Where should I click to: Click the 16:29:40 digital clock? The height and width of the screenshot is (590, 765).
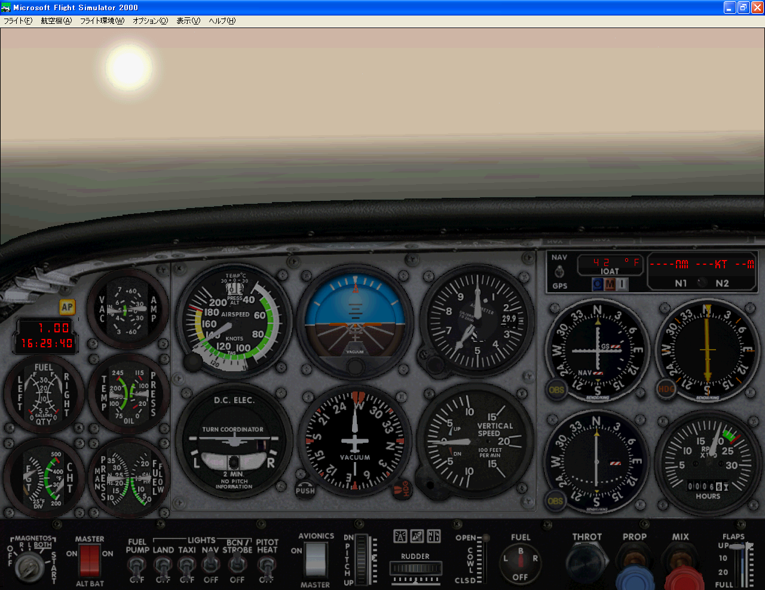point(45,344)
